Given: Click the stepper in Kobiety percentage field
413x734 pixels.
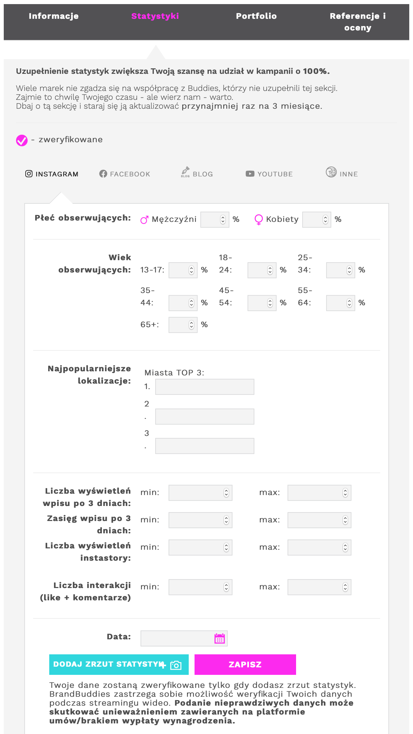Looking at the screenshot, I should (325, 219).
